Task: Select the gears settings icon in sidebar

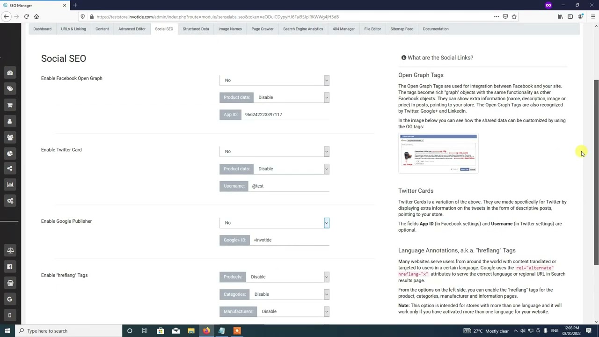Action: point(10,200)
